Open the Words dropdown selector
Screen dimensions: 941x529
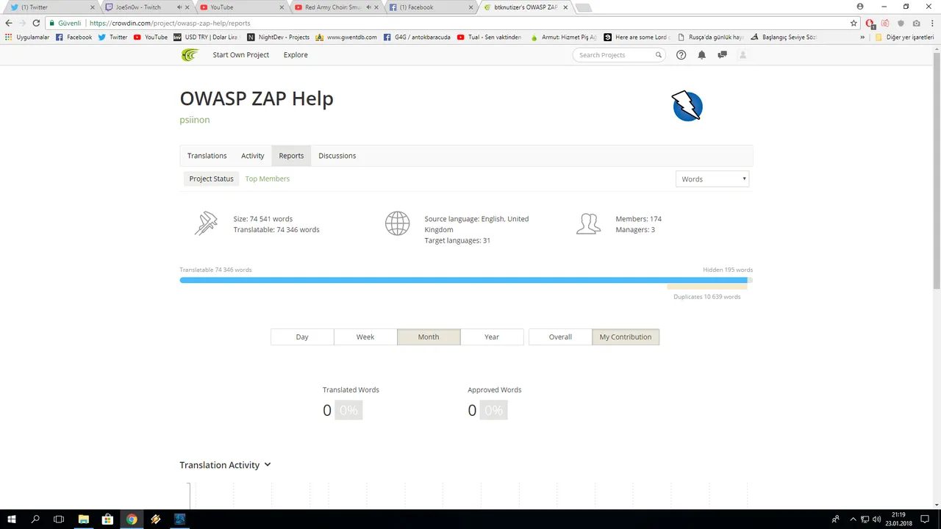click(712, 179)
